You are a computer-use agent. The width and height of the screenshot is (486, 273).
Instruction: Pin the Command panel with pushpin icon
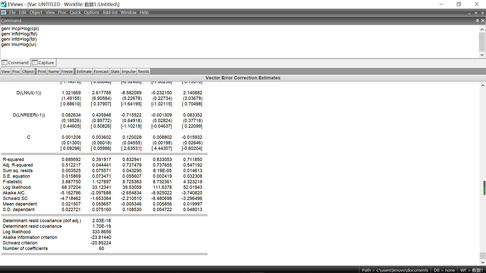tap(477, 20)
